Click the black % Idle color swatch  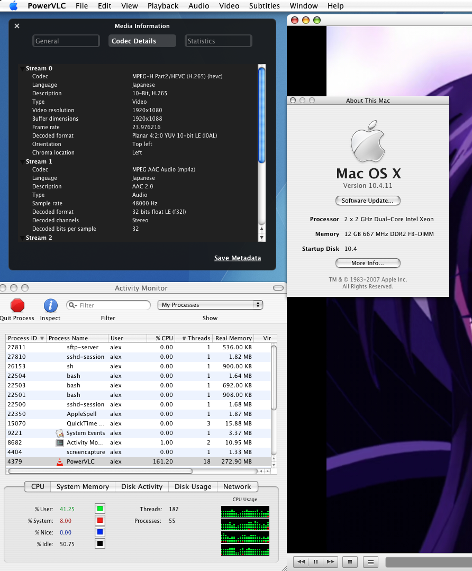pos(100,543)
